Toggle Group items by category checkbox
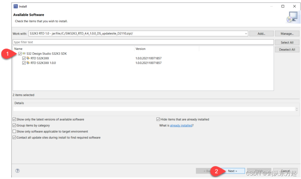Screen dimensions: 301x179 (15, 125)
